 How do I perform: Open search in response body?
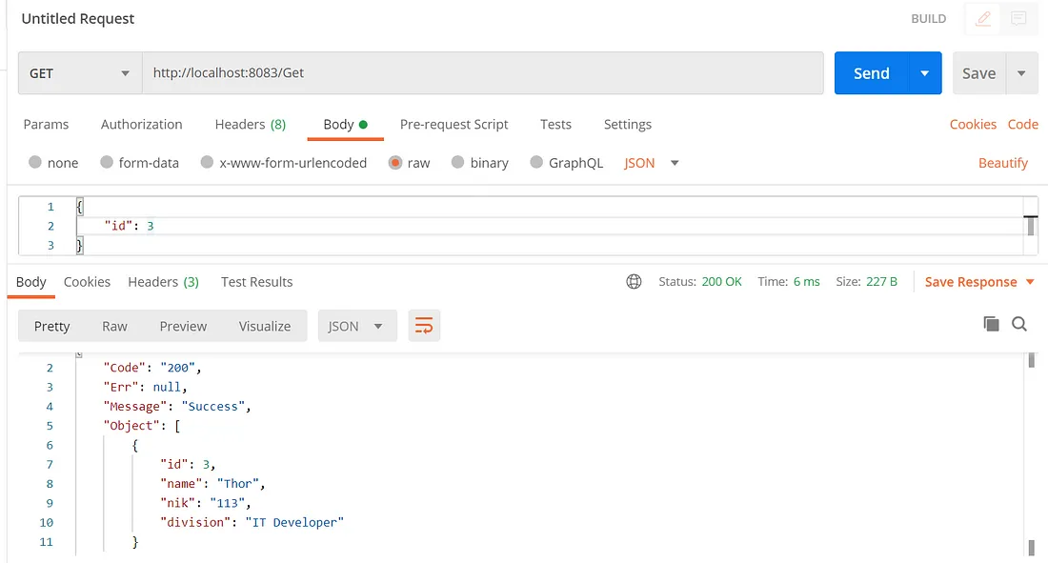pyautogui.click(x=1019, y=324)
